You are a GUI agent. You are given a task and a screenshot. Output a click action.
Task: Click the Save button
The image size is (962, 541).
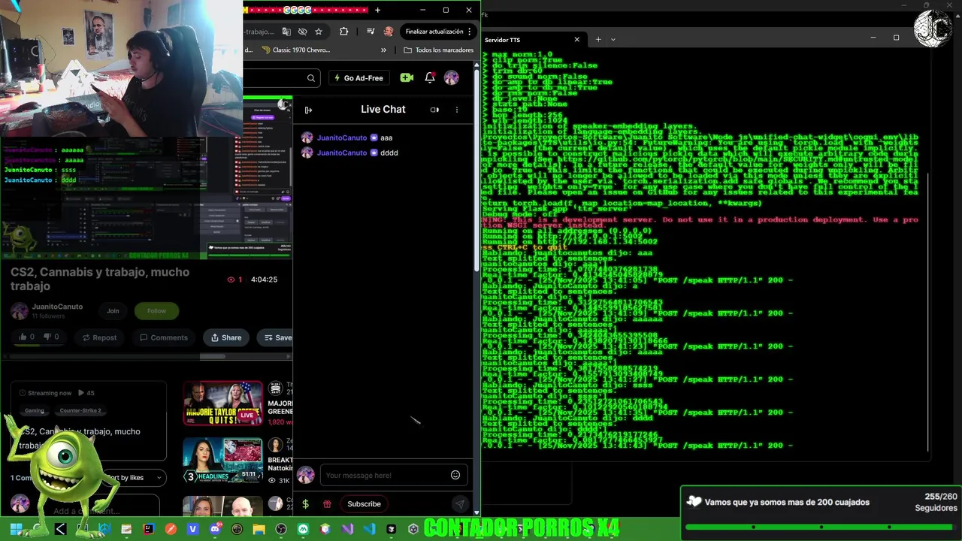pyautogui.click(x=275, y=337)
